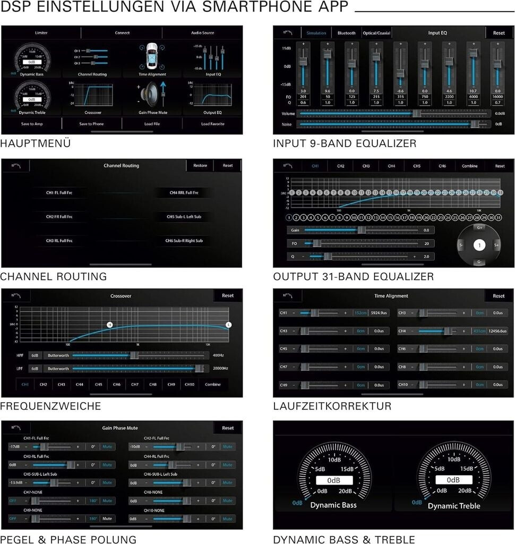Open Channel Routing icon in main menu

92,55
